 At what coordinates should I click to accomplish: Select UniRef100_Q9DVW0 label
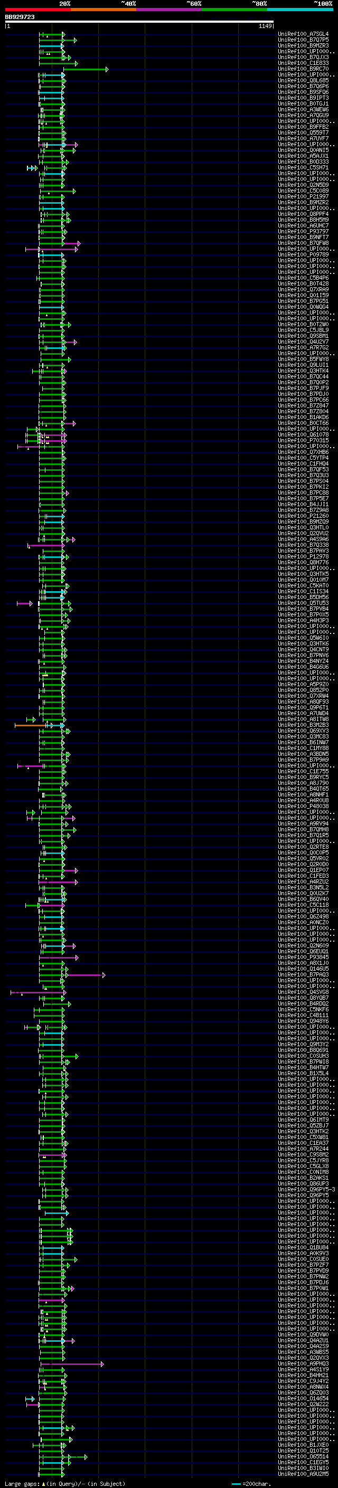click(303, 1335)
